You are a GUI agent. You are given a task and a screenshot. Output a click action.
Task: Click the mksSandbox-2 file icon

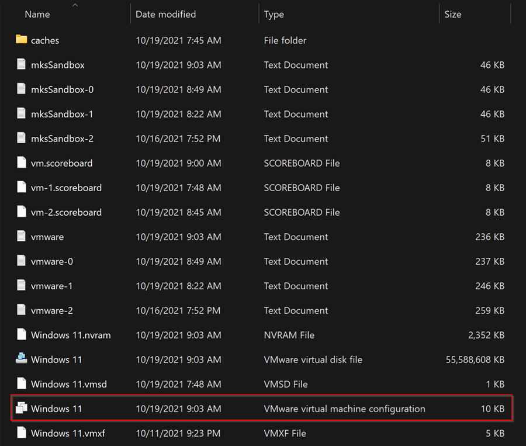point(21,137)
